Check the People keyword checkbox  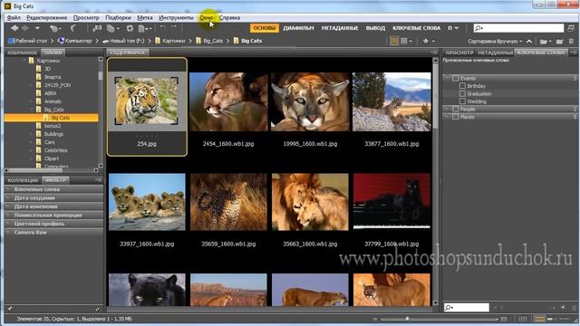[455, 109]
